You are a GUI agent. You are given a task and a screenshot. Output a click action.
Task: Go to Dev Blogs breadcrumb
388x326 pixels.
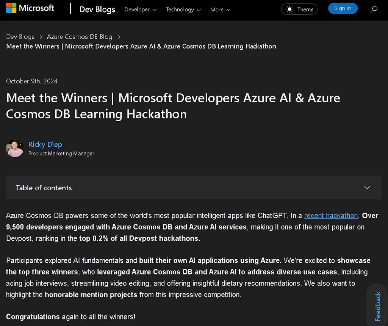pos(20,37)
